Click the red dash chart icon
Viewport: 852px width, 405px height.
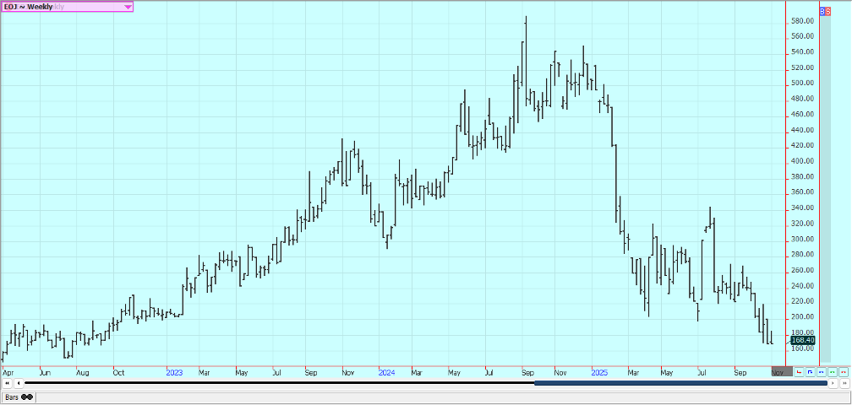tap(844, 372)
